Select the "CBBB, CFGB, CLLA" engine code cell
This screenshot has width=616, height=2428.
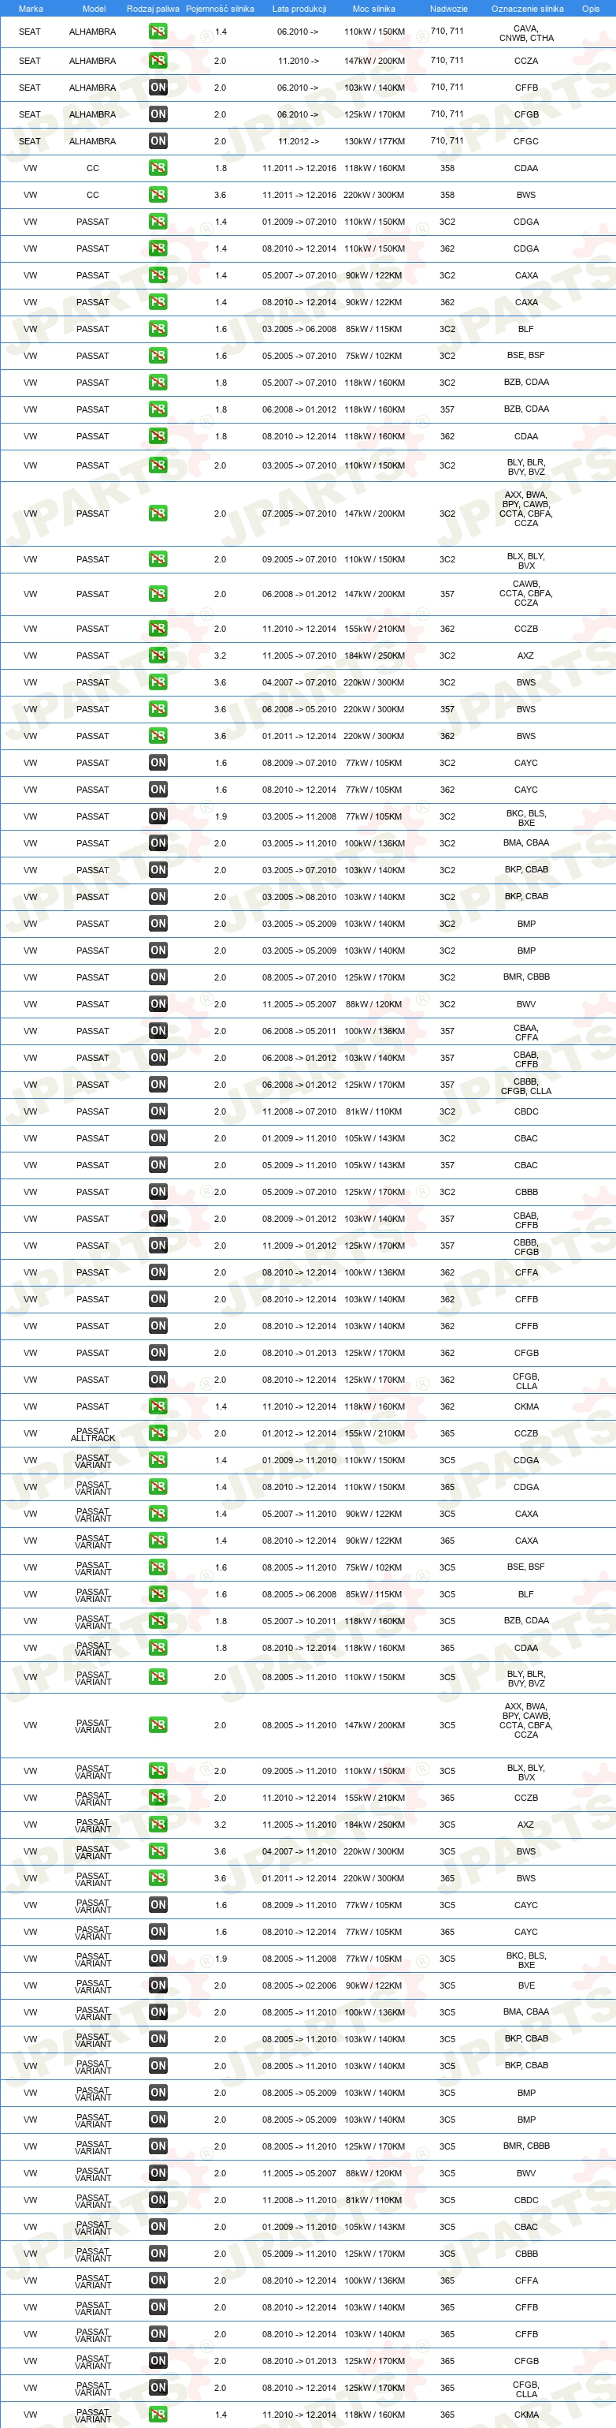pos(526,1085)
